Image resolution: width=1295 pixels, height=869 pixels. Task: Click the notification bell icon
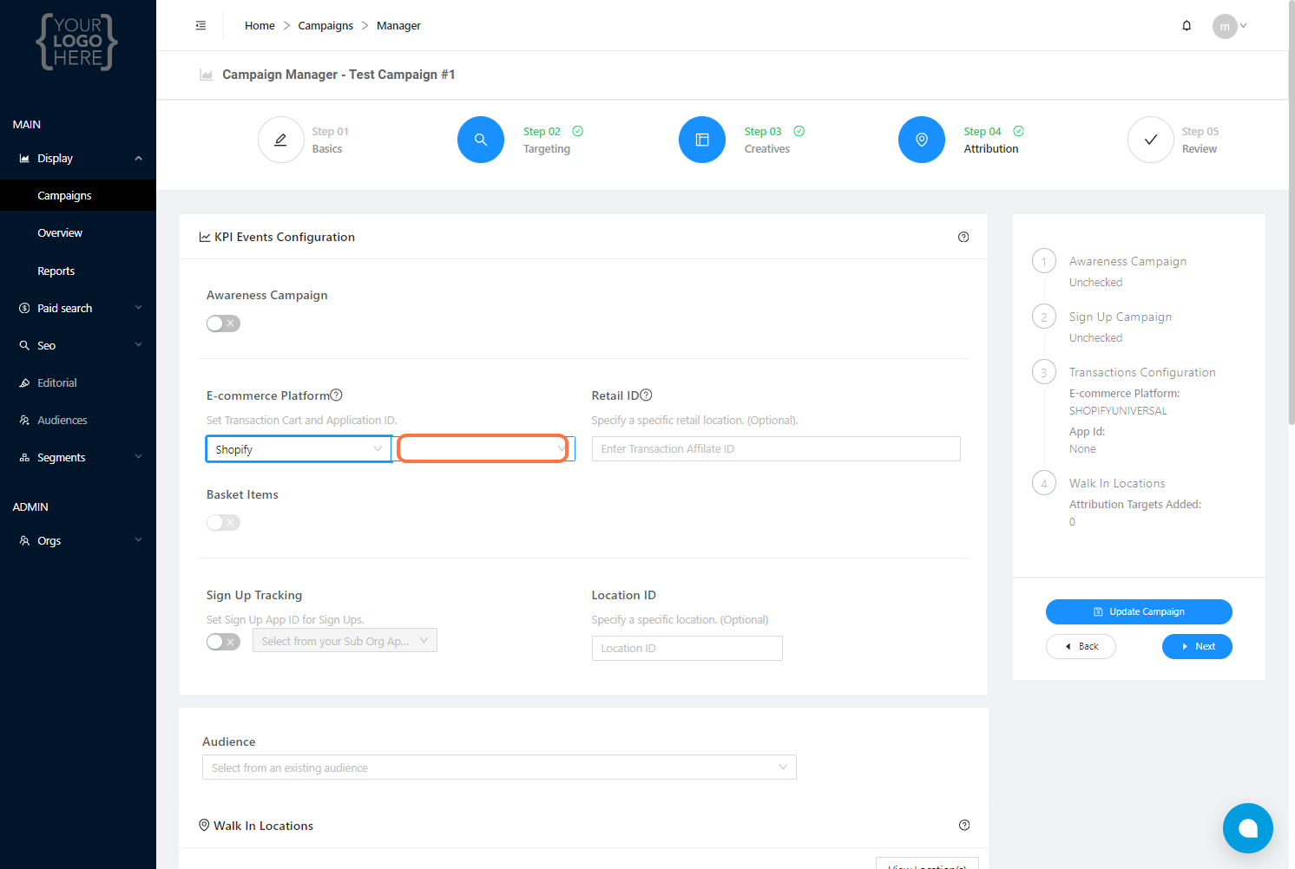tap(1187, 26)
